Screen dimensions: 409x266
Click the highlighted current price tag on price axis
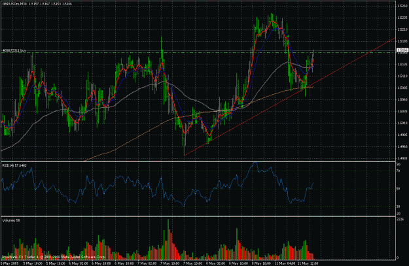click(x=402, y=50)
